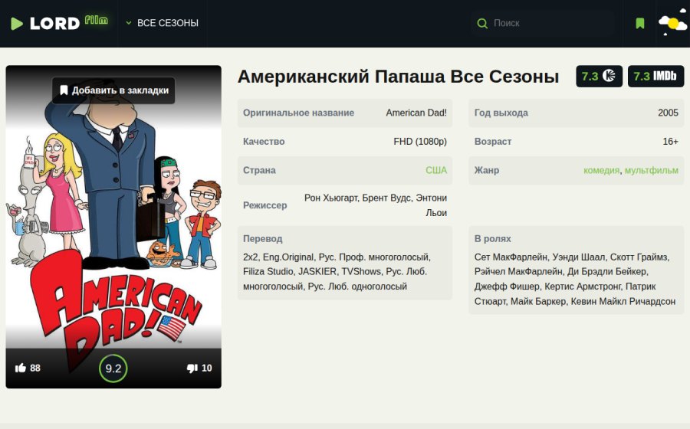Click the Страна label
This screenshot has width=690, height=429.
pos(259,170)
